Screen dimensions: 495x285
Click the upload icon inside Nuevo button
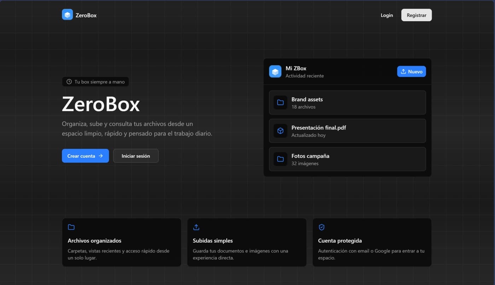tap(403, 71)
